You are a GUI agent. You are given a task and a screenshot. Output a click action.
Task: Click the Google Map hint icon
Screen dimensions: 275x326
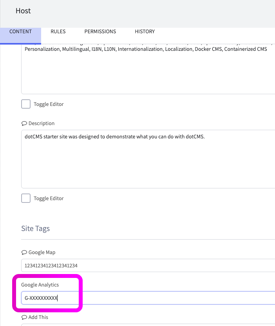point(24,253)
